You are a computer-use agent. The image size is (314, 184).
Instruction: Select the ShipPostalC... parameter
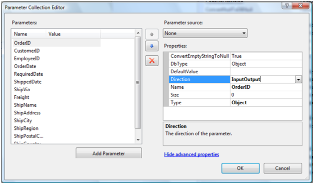click(28, 136)
